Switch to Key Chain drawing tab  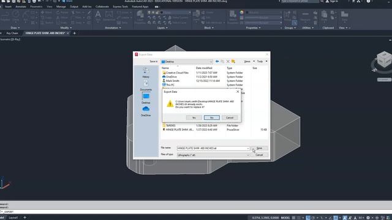tap(12, 33)
